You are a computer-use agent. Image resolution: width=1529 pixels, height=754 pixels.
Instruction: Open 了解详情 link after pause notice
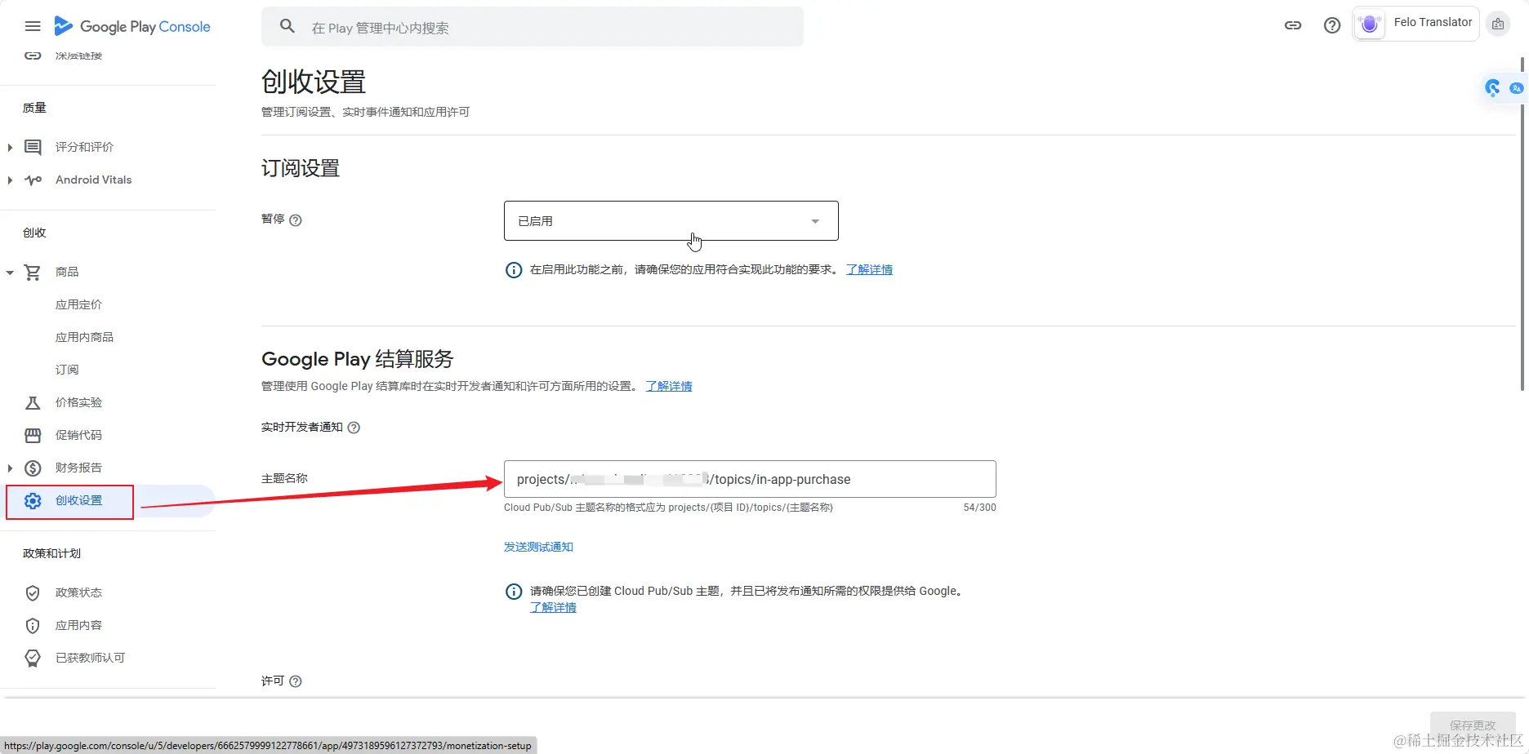[869, 269]
